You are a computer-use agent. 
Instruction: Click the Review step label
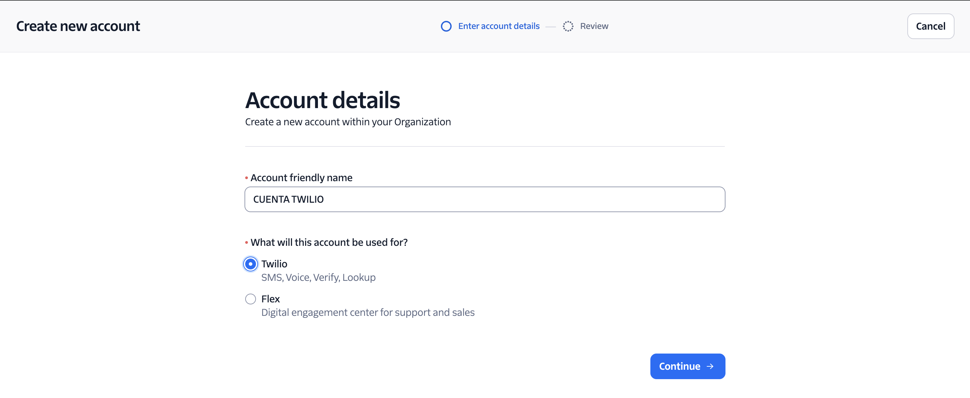pyautogui.click(x=594, y=26)
